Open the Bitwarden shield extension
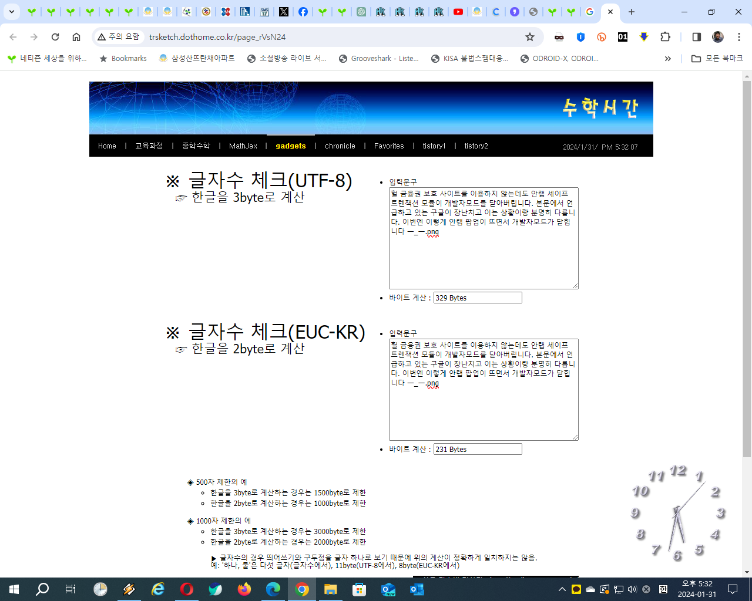Viewport: 752px width, 601px height. click(x=580, y=37)
